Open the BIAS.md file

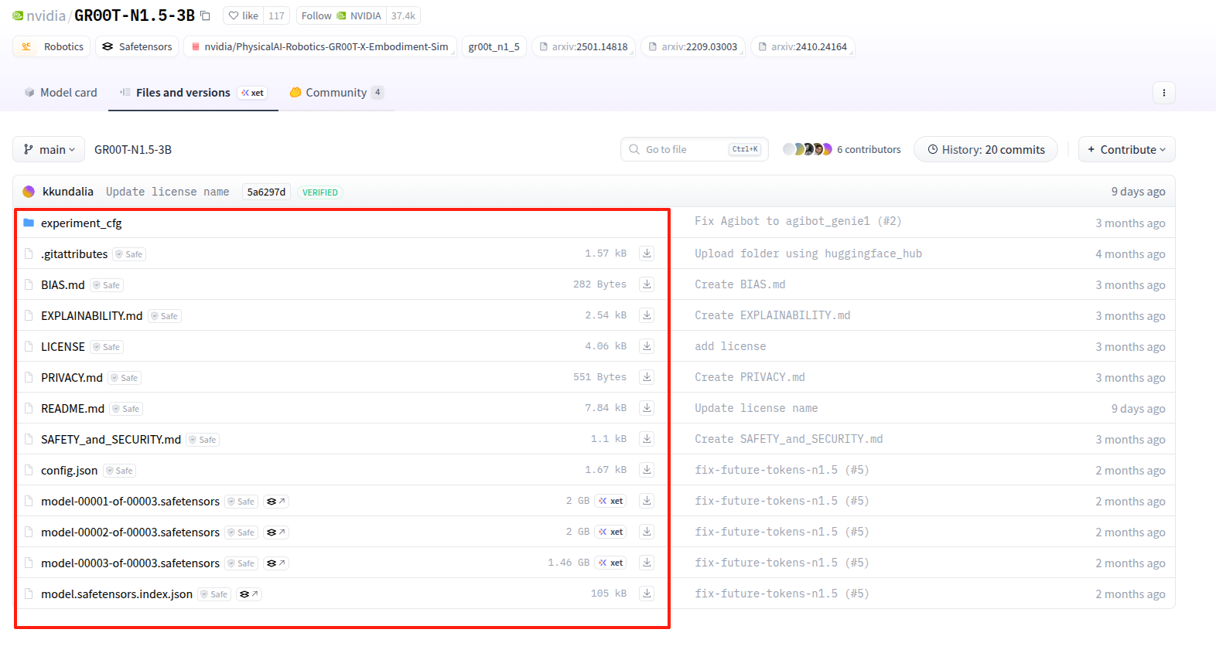63,284
